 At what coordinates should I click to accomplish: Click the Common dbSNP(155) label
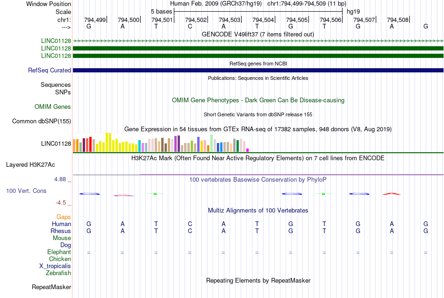pos(41,121)
